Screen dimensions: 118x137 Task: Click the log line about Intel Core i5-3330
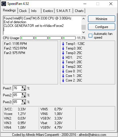pos(37,18)
